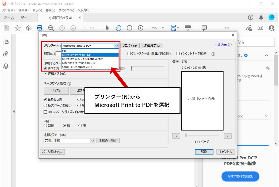The height and width of the screenshot is (187, 279).
Task: Click 印刷 button to print
Action: [204, 152]
